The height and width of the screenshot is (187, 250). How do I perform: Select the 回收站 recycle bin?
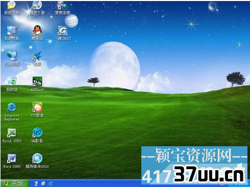[12, 82]
